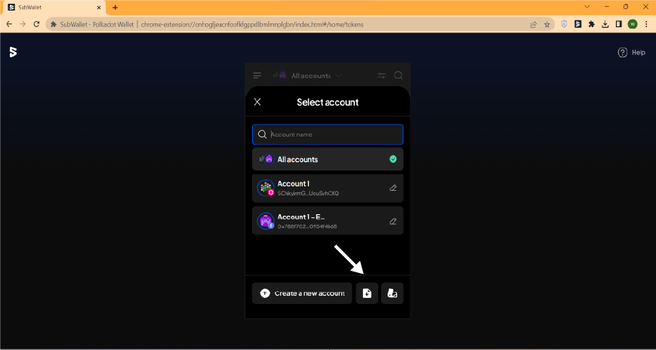Close the Select account dialog
Viewport: 656px width, 350px height.
pos(257,102)
